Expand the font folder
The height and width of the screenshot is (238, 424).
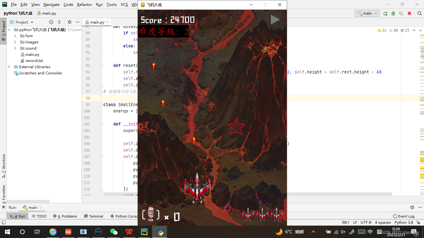(x=15, y=36)
